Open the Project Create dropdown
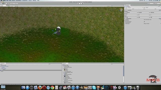 click(x=64, y=64)
